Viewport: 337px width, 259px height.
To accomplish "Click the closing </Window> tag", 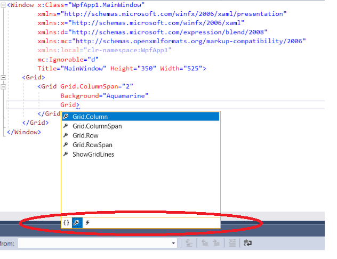I will click(x=24, y=132).
